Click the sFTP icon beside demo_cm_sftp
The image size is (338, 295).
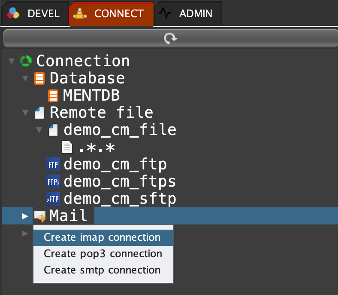(53, 199)
